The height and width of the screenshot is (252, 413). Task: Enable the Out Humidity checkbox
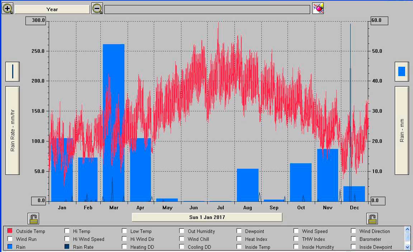tap(182, 231)
